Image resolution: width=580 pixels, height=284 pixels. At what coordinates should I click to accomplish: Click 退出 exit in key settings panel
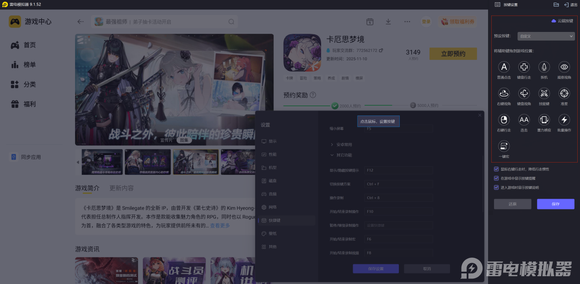point(571,5)
